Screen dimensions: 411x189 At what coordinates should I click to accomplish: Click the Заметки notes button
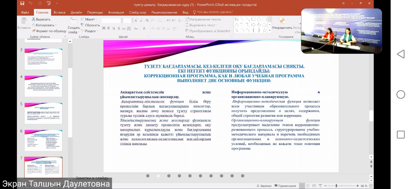264,186
